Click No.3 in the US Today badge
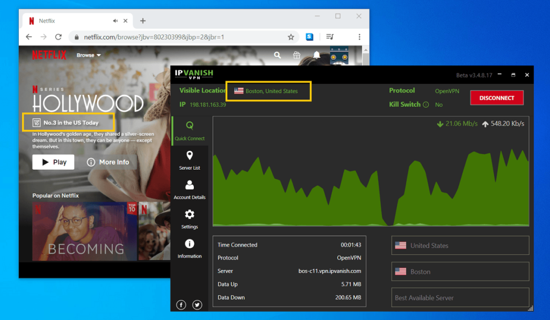Viewport: 550px width, 320px height. pos(66,122)
